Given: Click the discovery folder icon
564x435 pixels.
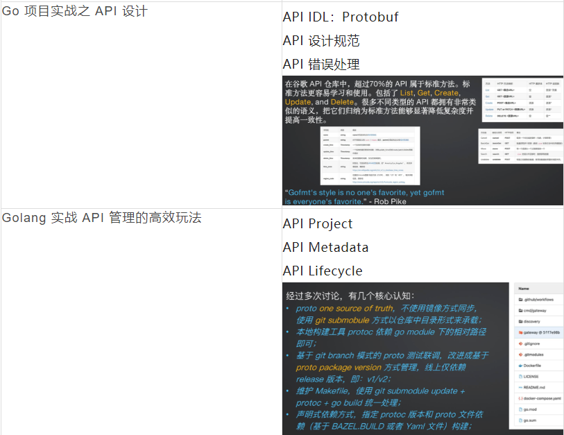Looking at the screenshot, I should coord(519,322).
